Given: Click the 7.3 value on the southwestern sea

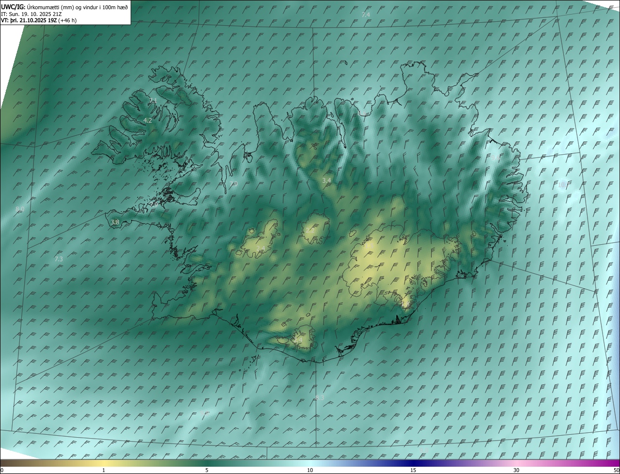Looking at the screenshot, I should [x=59, y=259].
